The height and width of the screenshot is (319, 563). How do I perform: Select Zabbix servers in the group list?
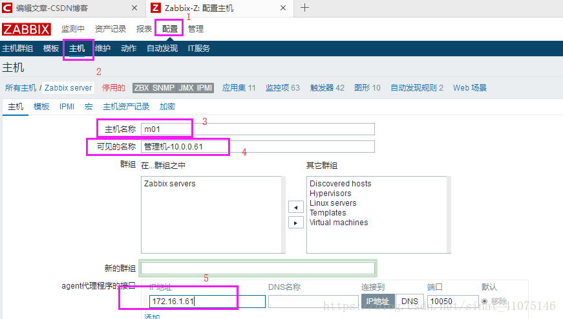[170, 184]
